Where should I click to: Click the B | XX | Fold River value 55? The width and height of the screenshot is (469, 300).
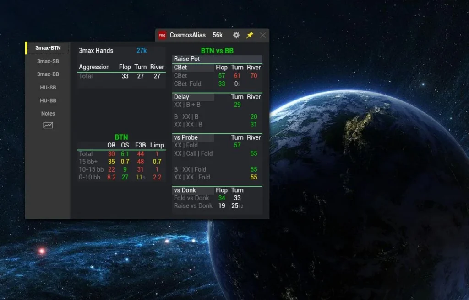(254, 169)
